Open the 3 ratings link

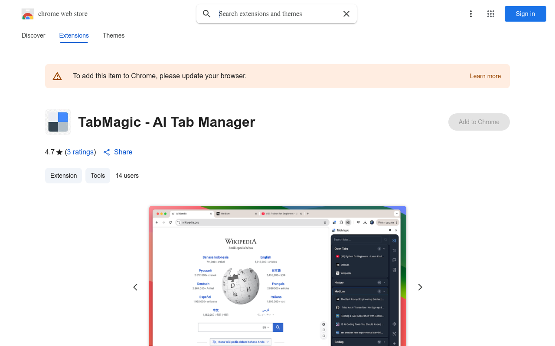click(80, 152)
